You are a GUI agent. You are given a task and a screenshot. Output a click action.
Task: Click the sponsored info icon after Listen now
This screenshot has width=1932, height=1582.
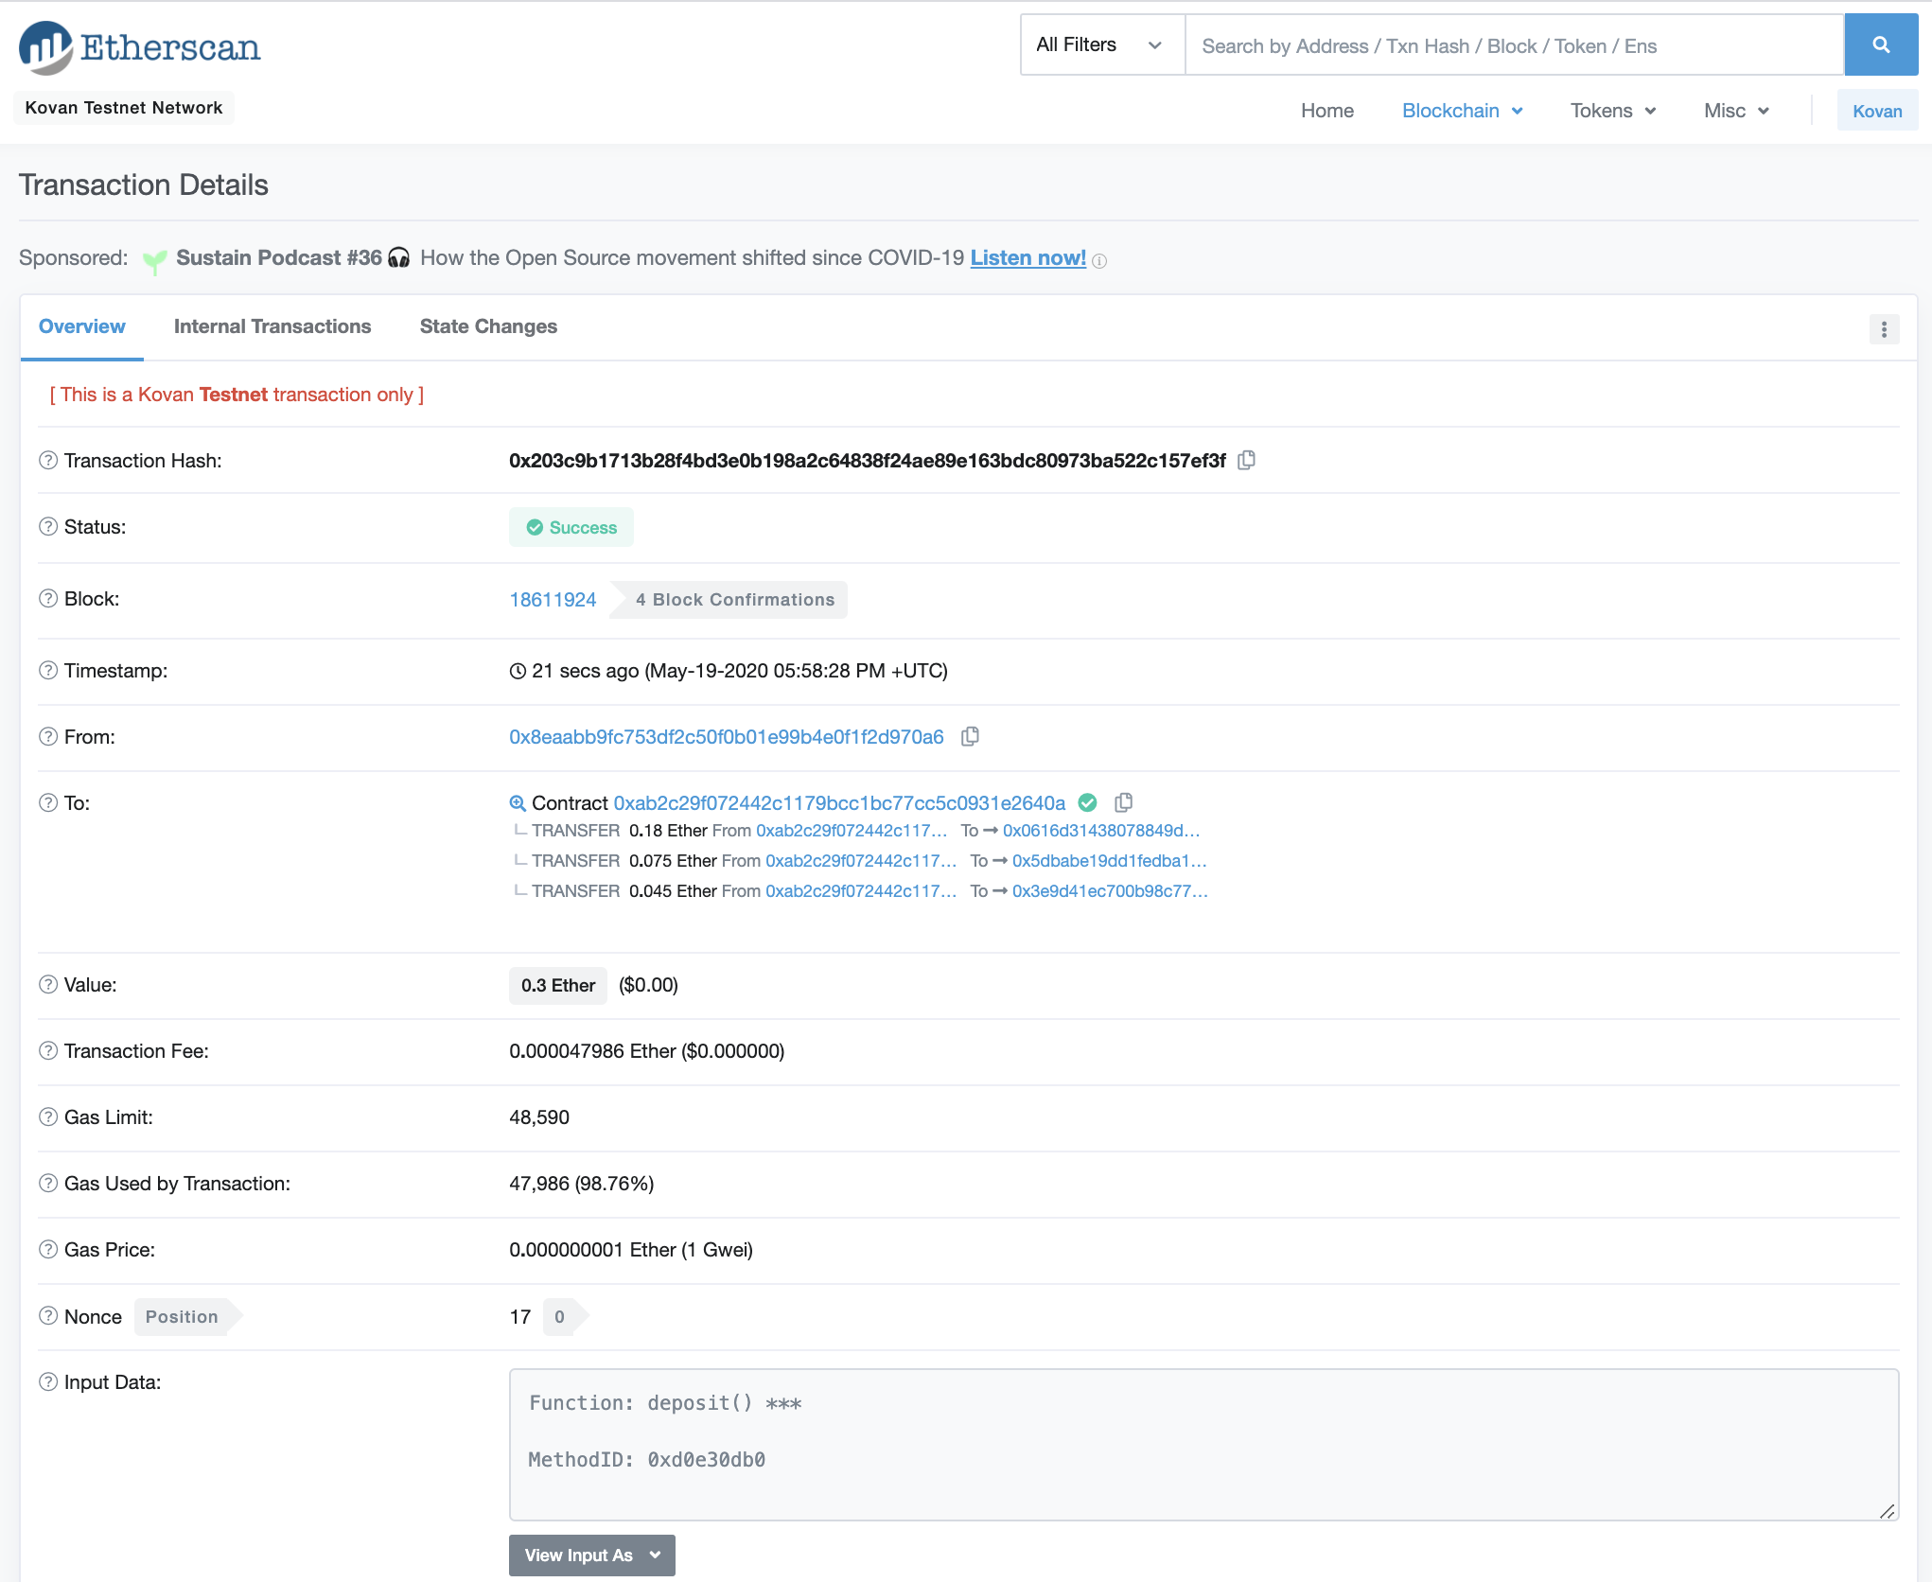(1098, 261)
